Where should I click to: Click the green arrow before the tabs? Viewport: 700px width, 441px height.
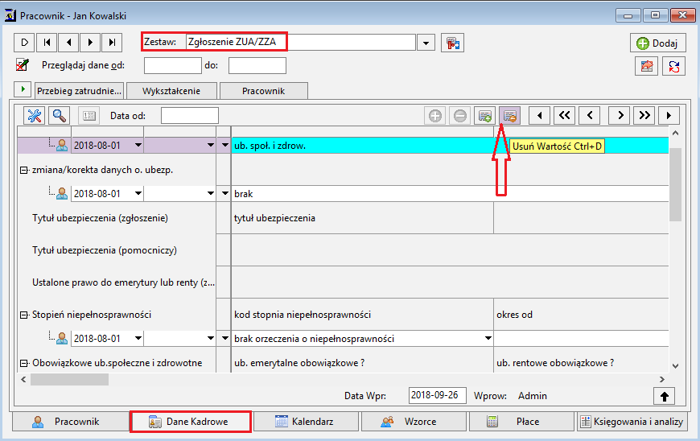23,89
